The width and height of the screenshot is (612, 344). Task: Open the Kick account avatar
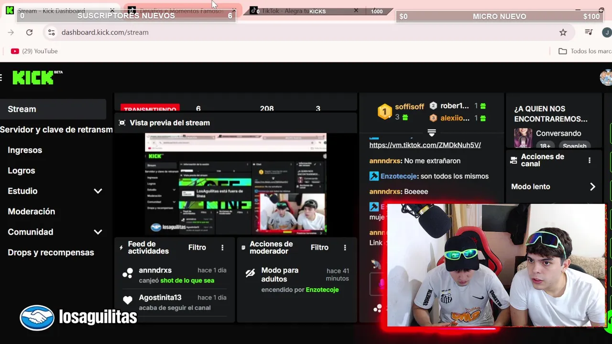[x=606, y=77]
